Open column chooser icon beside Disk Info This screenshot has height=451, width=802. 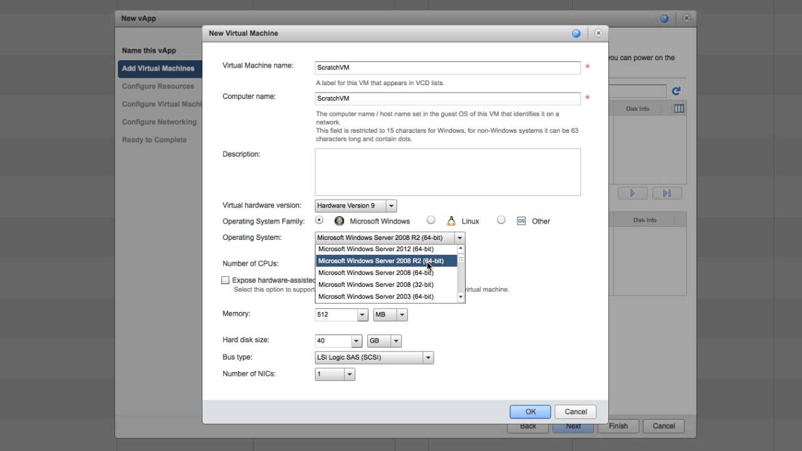click(x=679, y=108)
